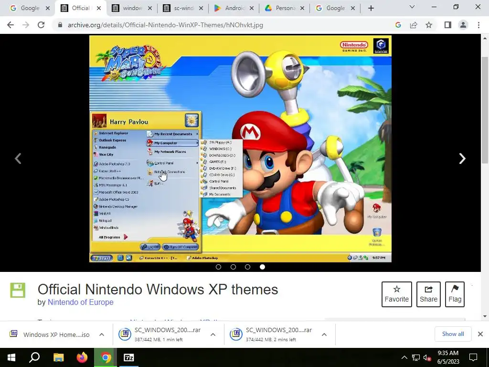Image resolution: width=489 pixels, height=367 pixels.
Task: Toggle the Chrome side panel
Action: point(448,25)
